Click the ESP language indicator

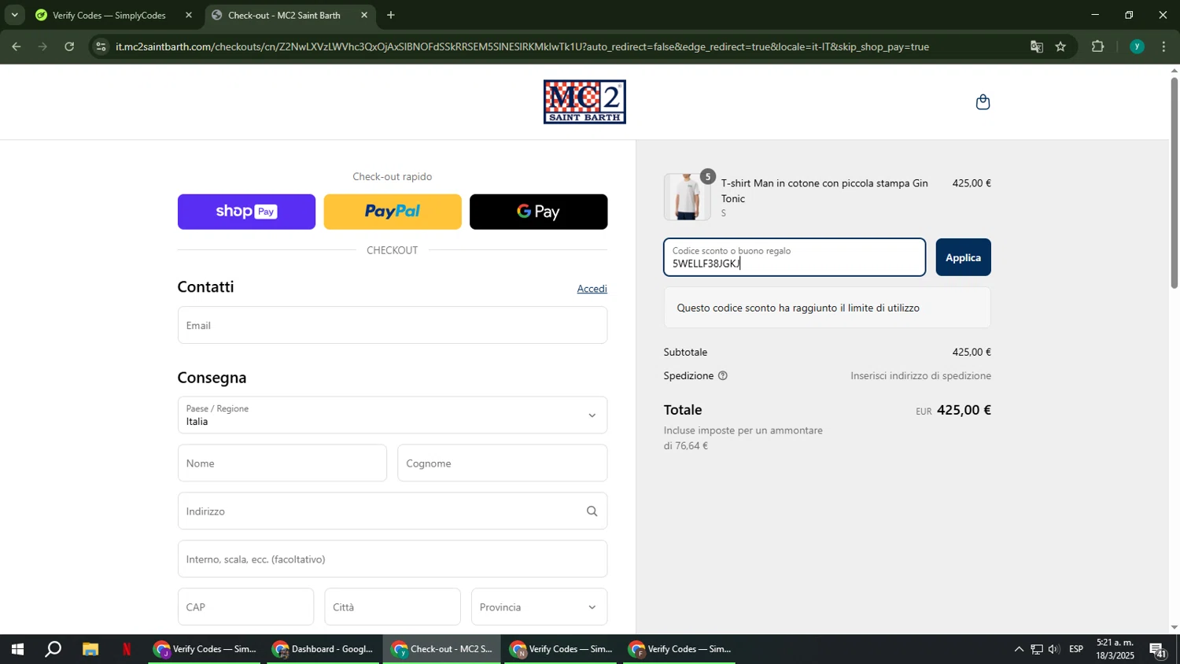1076,649
